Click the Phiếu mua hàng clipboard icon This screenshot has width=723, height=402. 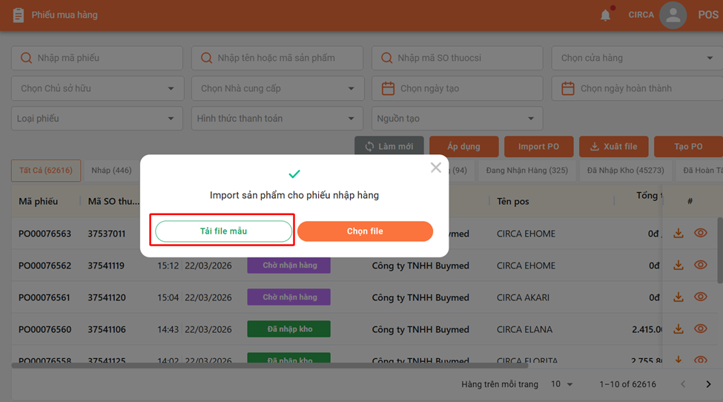tap(19, 15)
